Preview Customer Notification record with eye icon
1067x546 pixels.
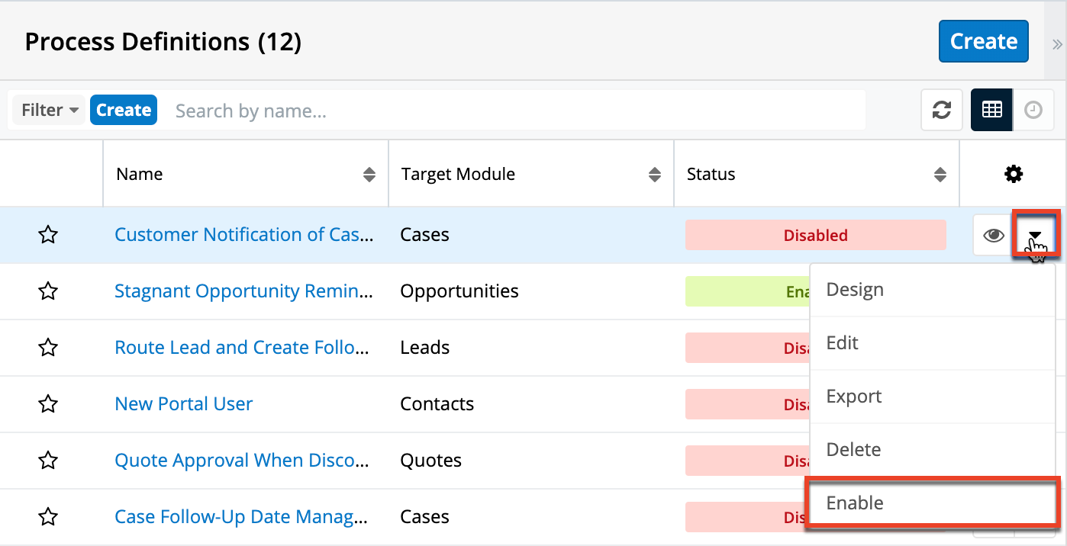[x=993, y=235]
